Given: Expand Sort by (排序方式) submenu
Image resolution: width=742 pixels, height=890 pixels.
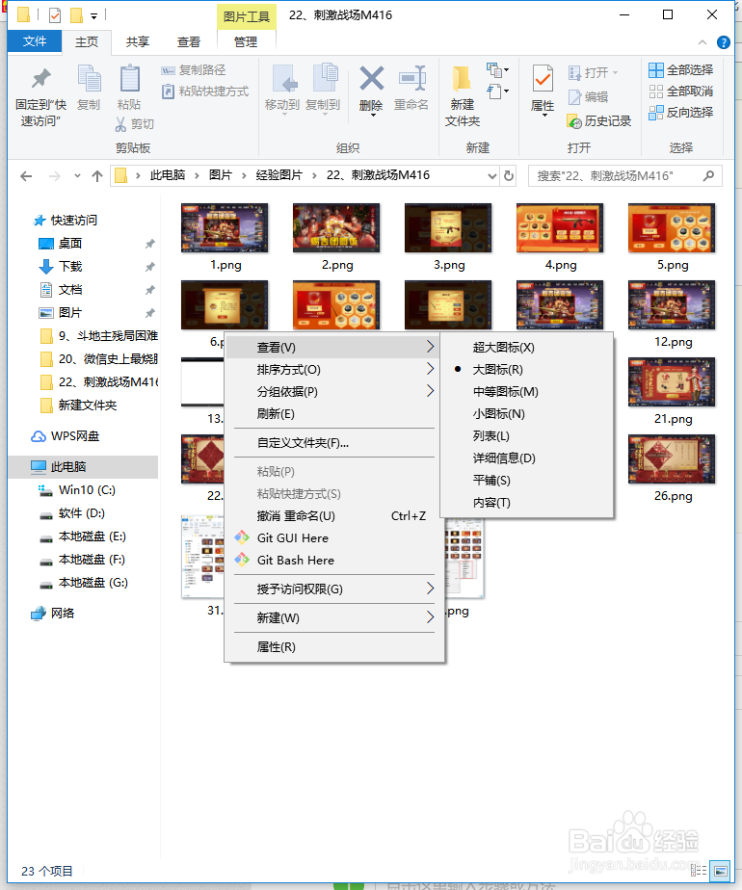Looking at the screenshot, I should pos(334,370).
